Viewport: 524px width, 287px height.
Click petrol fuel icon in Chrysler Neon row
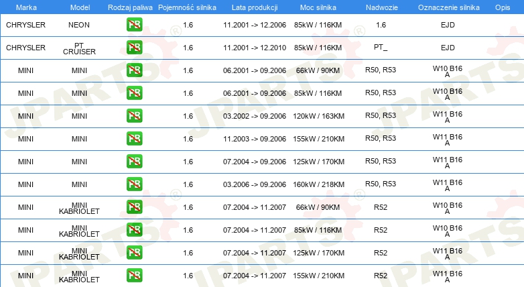[134, 25]
